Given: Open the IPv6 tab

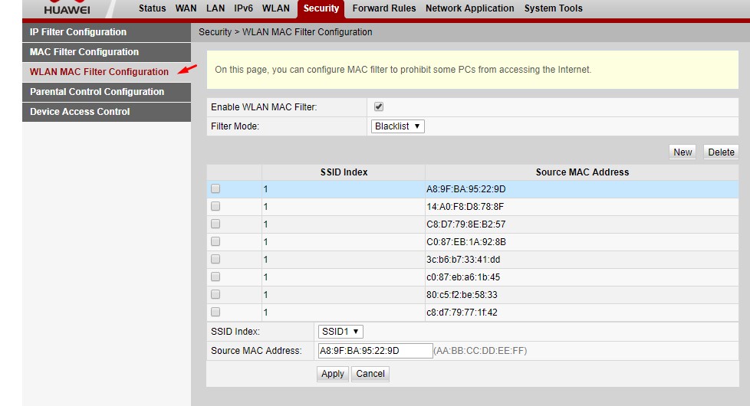Looking at the screenshot, I should click(x=243, y=8).
